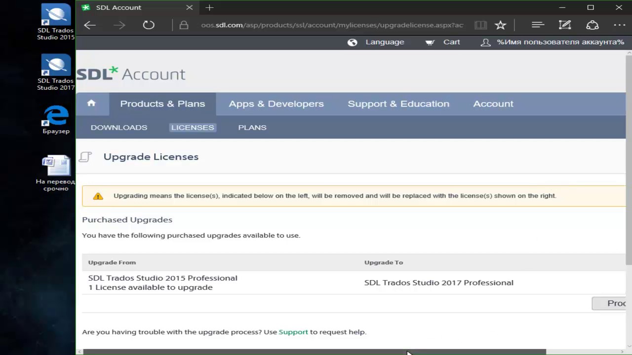Click the Support help link

click(x=293, y=332)
